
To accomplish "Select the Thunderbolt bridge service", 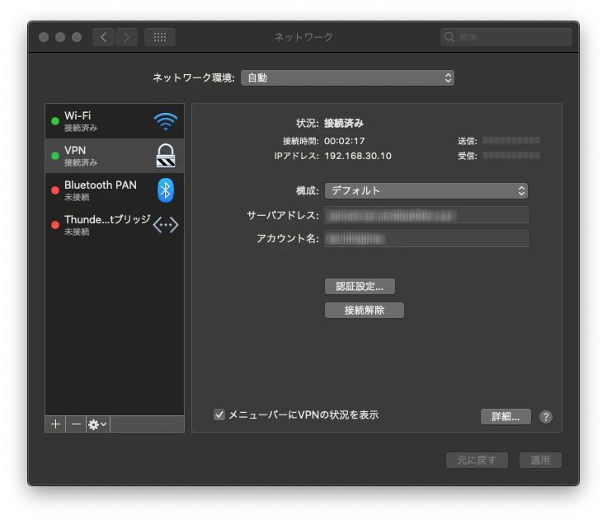I will [115, 225].
